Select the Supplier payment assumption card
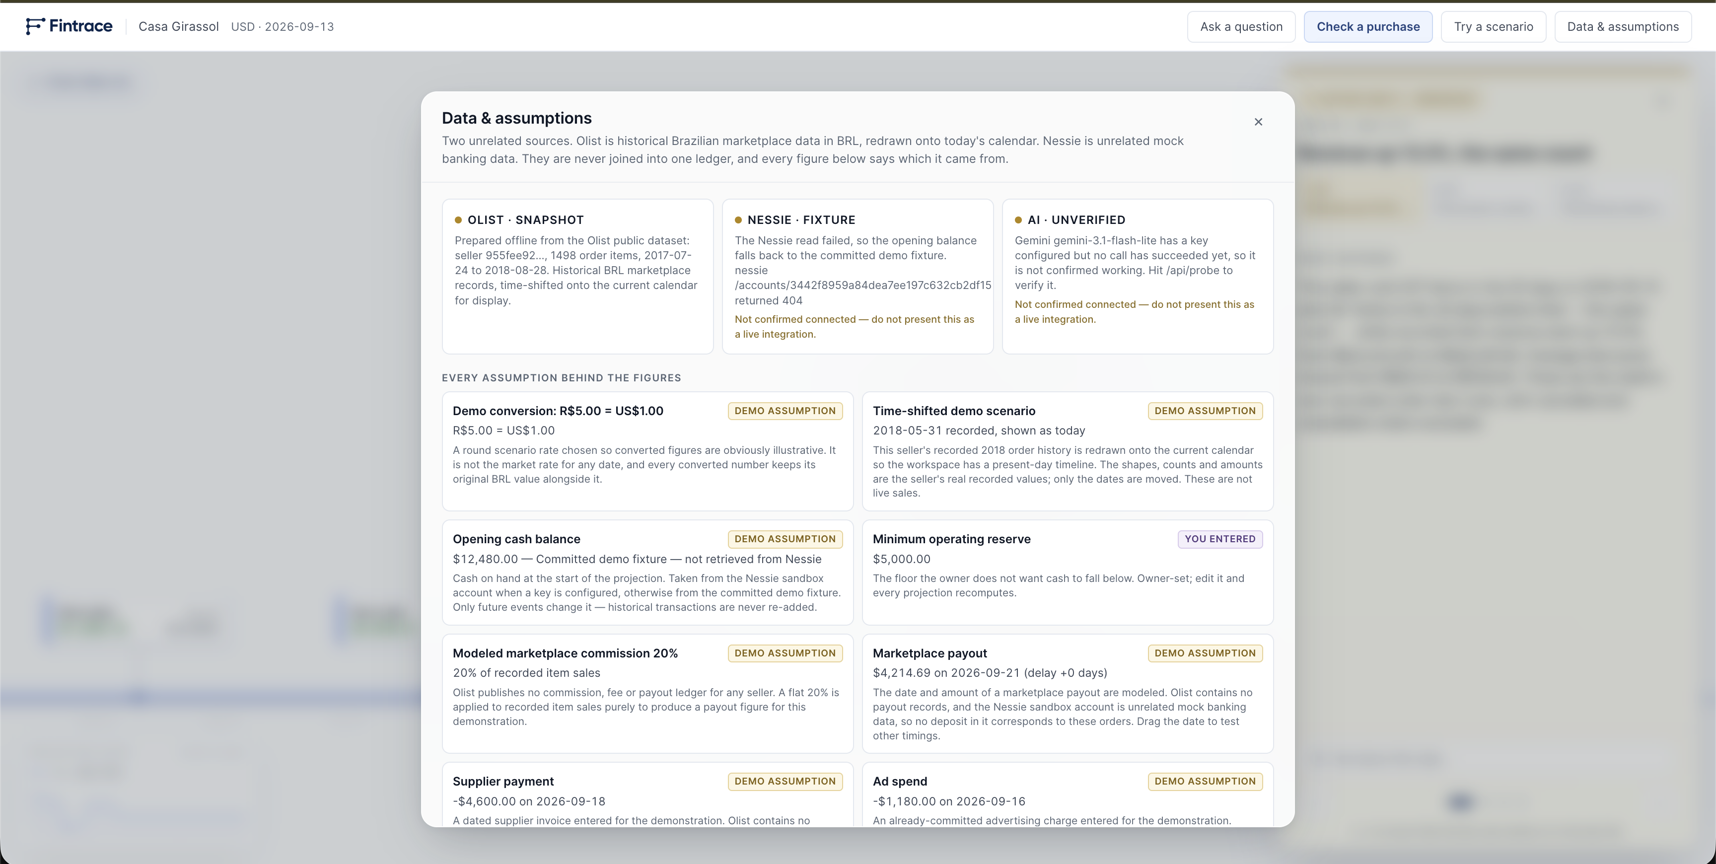Viewport: 1716px width, 864px height. (647, 794)
